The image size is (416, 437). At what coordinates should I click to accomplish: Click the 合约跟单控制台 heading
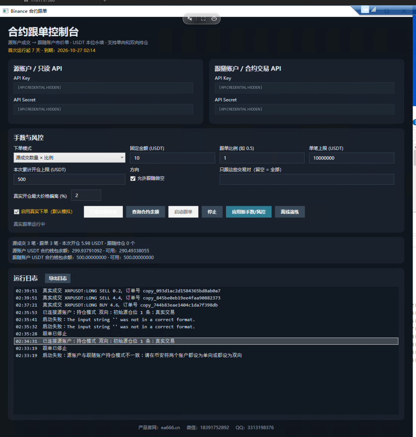(x=43, y=32)
